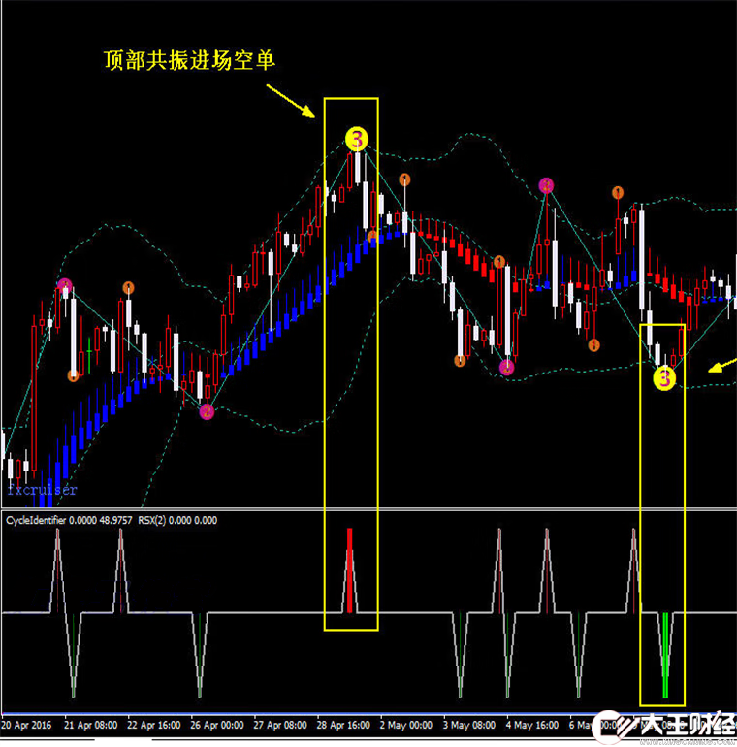Select the thick red CycleIdentifier bar
This screenshot has height=747, width=737.
coord(350,570)
